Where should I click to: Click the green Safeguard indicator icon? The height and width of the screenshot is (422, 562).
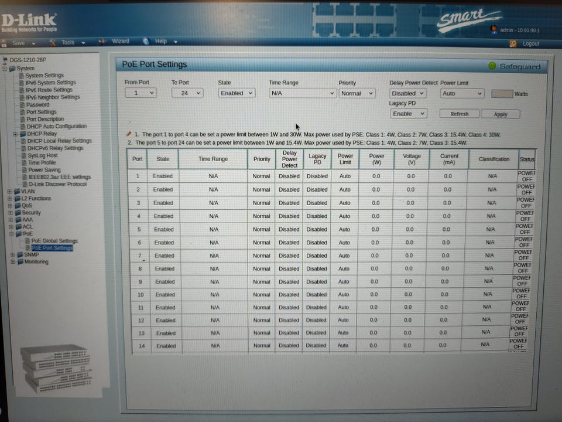pyautogui.click(x=492, y=66)
